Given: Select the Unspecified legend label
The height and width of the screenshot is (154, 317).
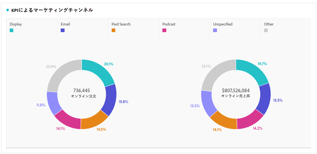Looking at the screenshot, I should point(223,24).
